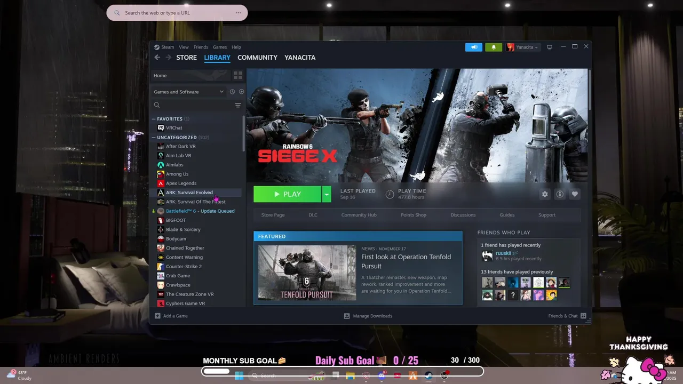Open Friends & Chat panel
The image size is (683, 384).
coord(567,316)
